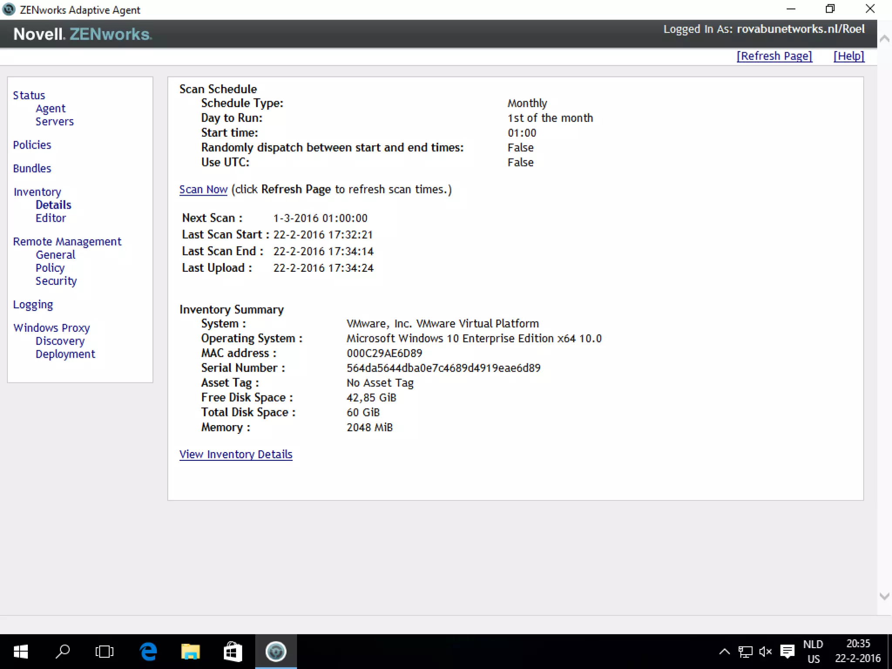Select Editor under Inventory
This screenshot has height=669, width=892.
[x=51, y=218]
